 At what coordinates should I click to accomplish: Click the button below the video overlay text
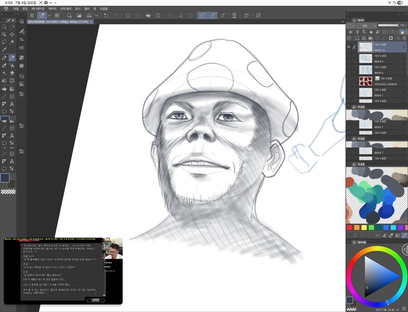coord(96,300)
